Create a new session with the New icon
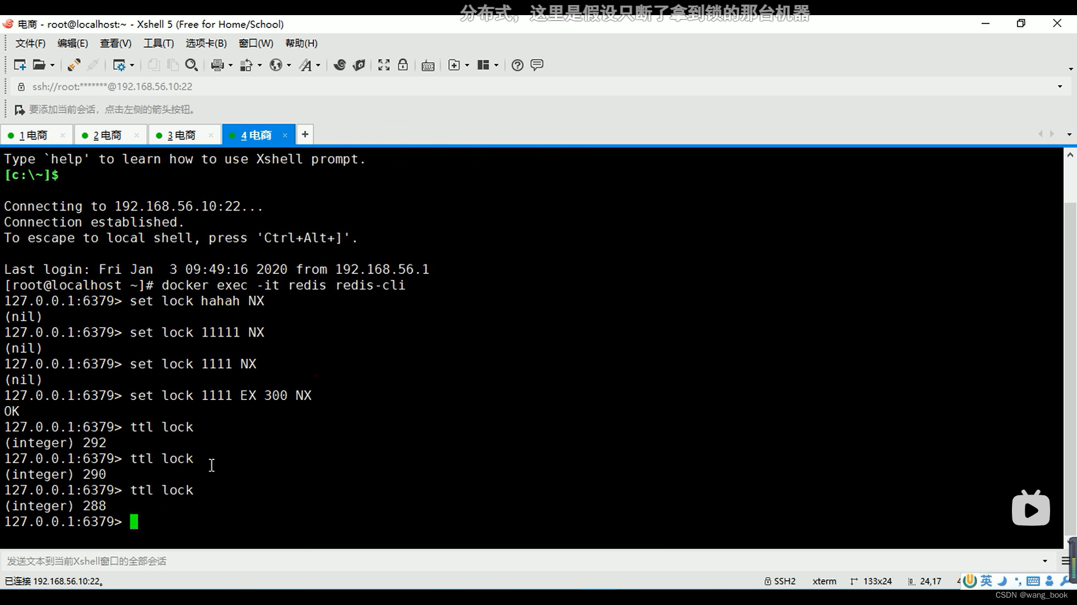This screenshot has height=605, width=1077. click(20, 65)
